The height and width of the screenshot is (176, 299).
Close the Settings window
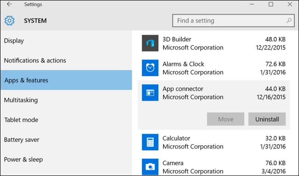(x=290, y=4)
